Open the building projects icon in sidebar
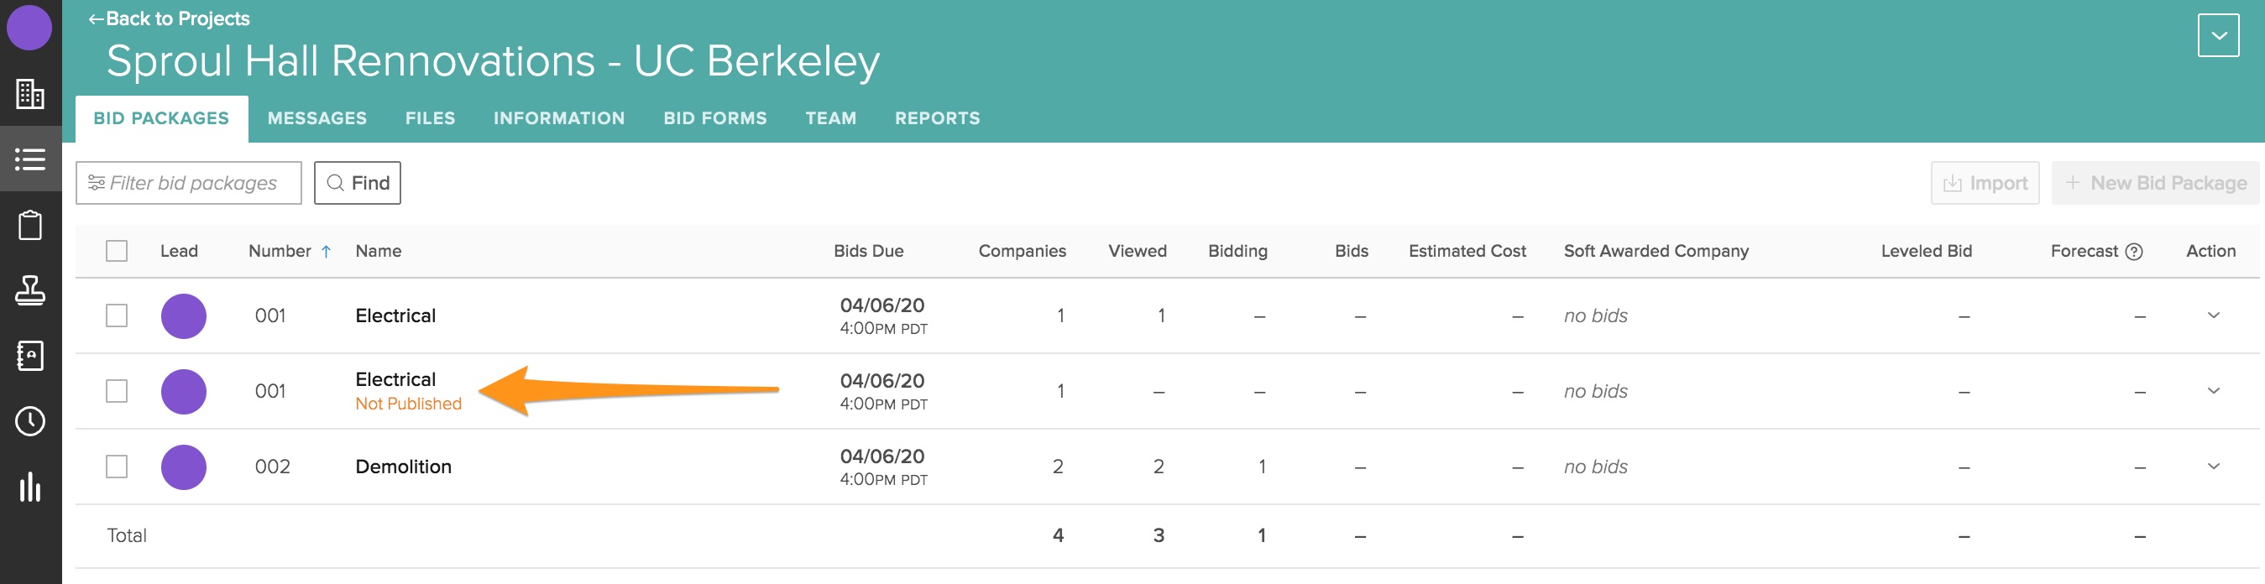Screen dimensions: 2265x584 point(30,94)
